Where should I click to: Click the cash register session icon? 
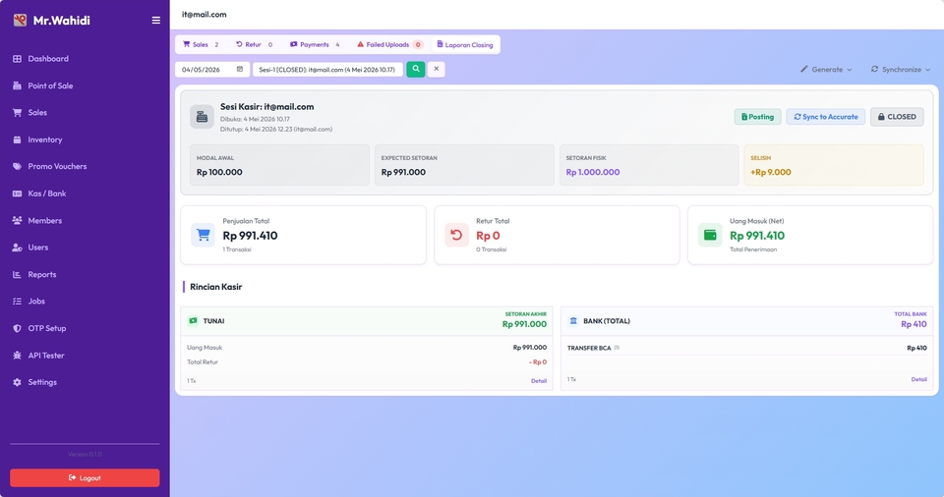pyautogui.click(x=202, y=117)
